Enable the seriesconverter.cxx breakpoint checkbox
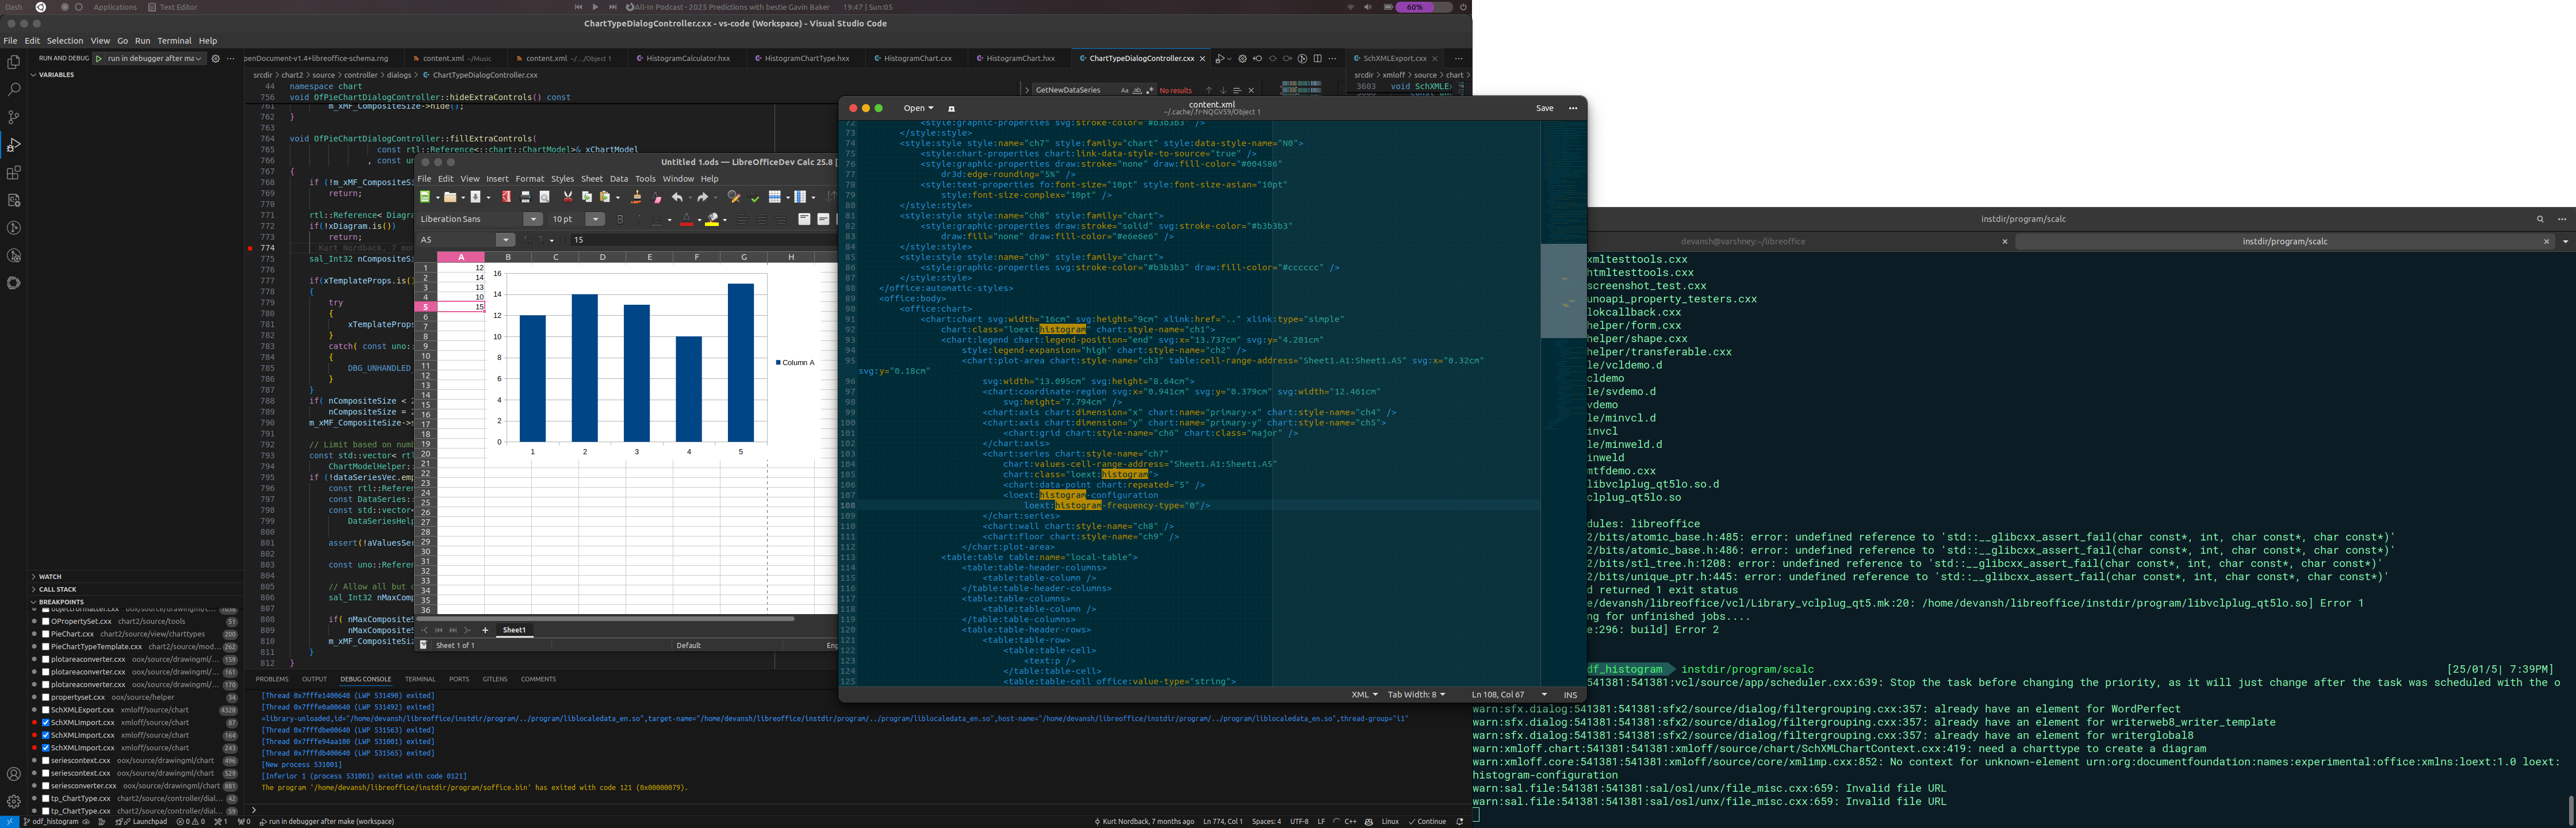The height and width of the screenshot is (828, 2576). [46, 786]
